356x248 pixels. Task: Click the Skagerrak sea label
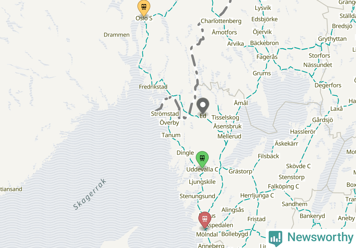coord(90,194)
